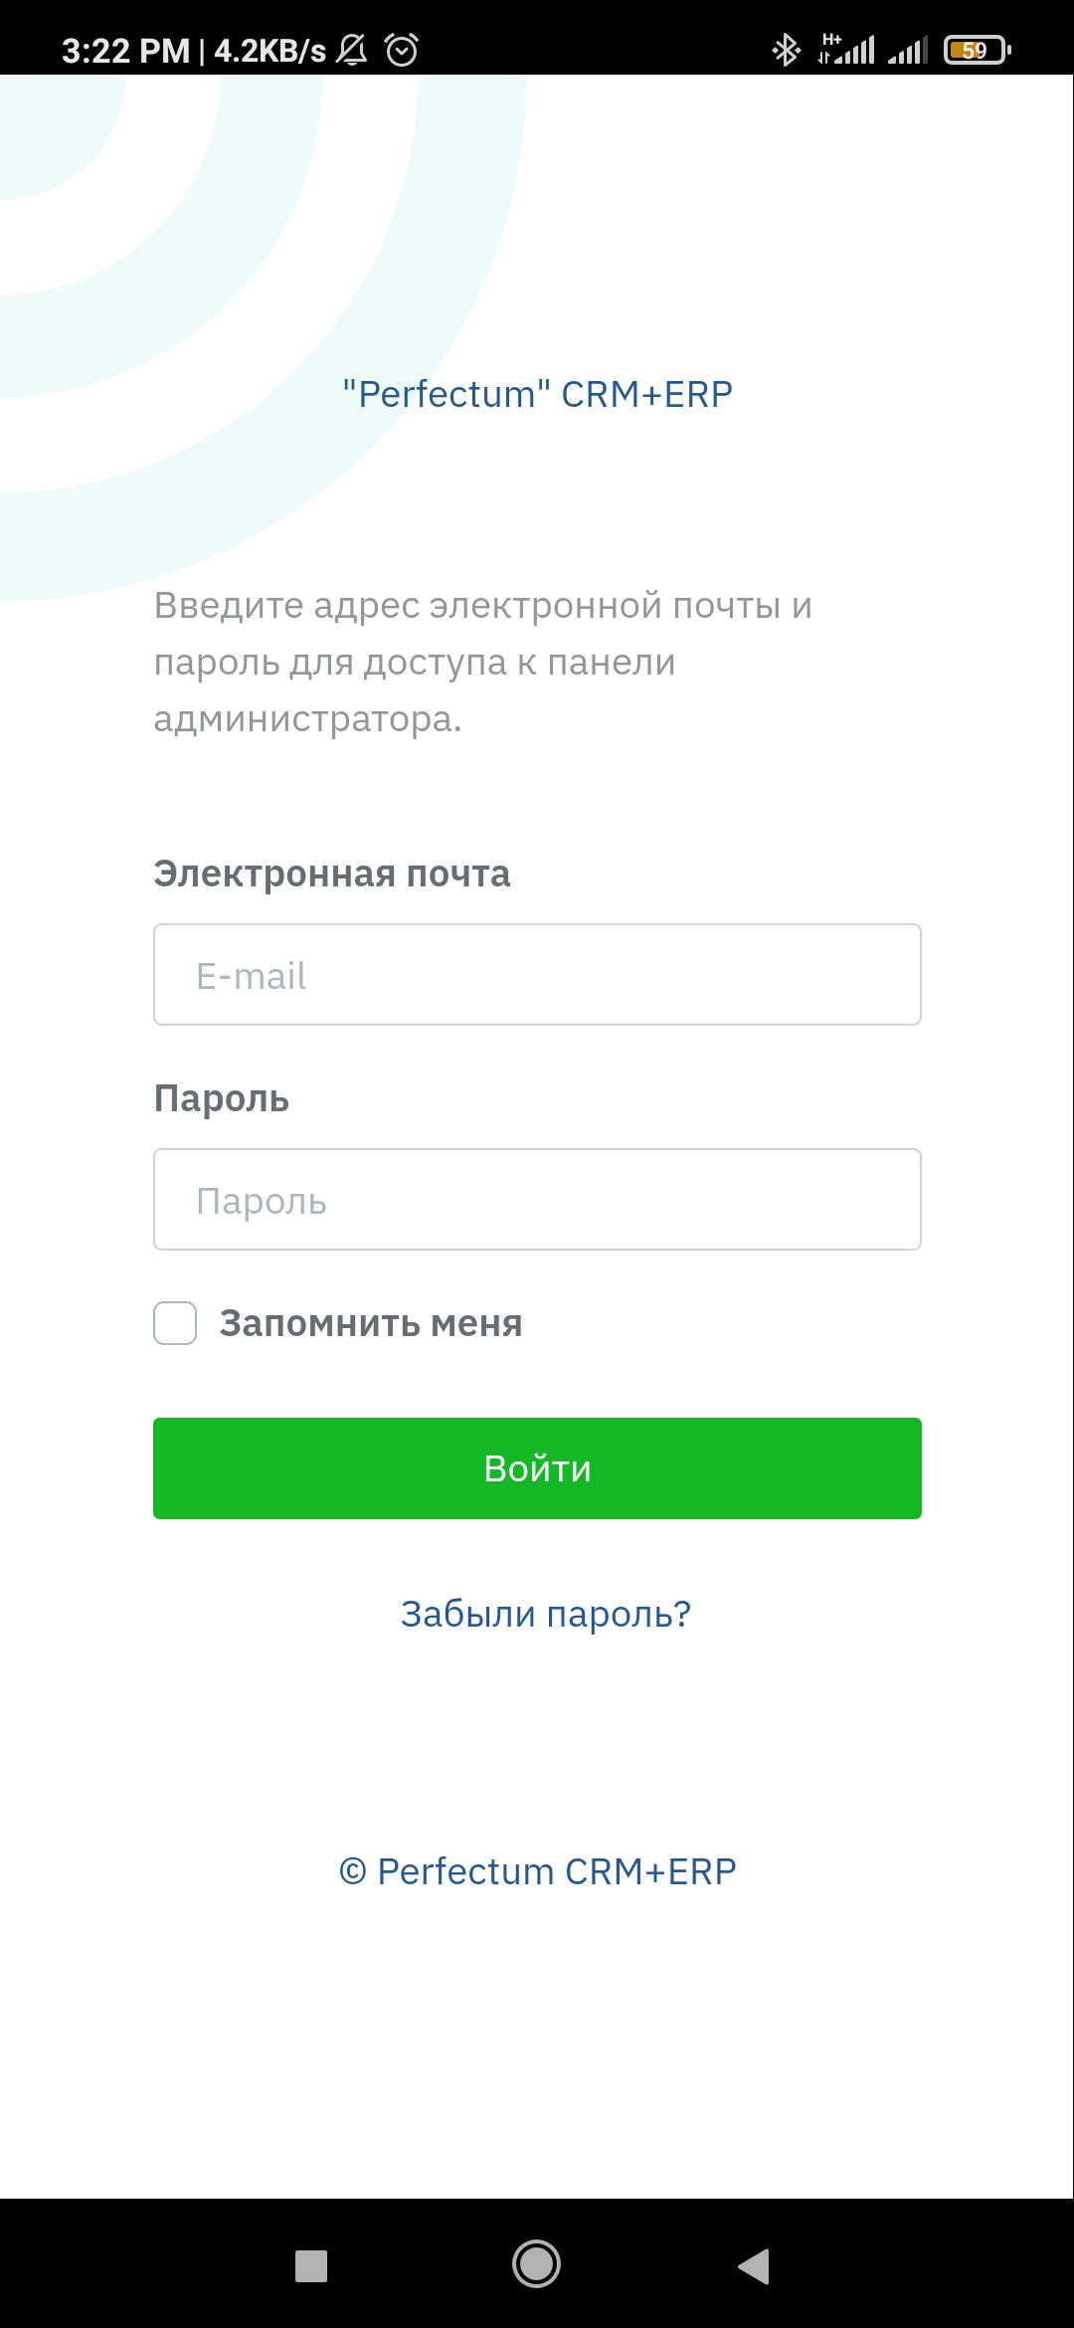Tap the alarm clock status icon
The image size is (1074, 2328).
(402, 50)
